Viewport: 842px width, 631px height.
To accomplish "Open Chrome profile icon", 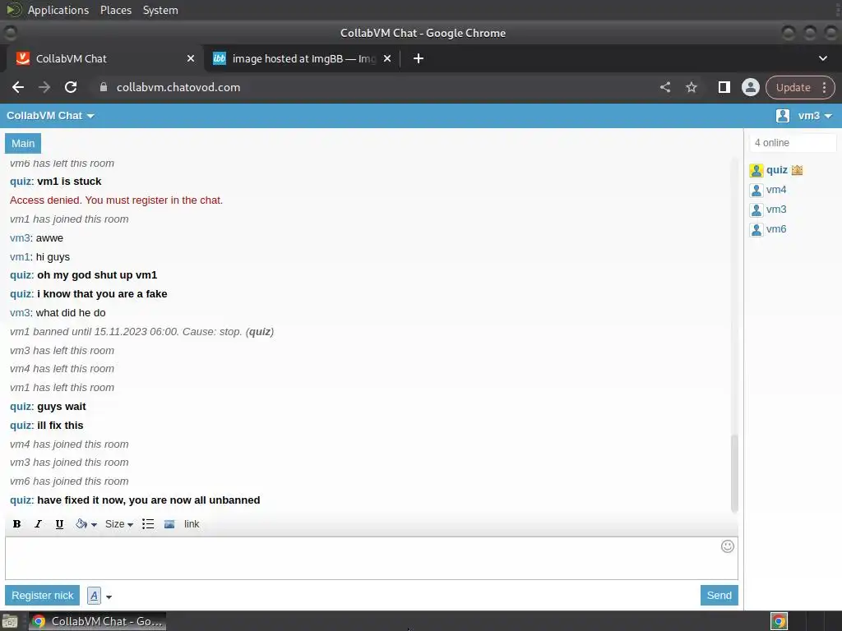I will 750,87.
